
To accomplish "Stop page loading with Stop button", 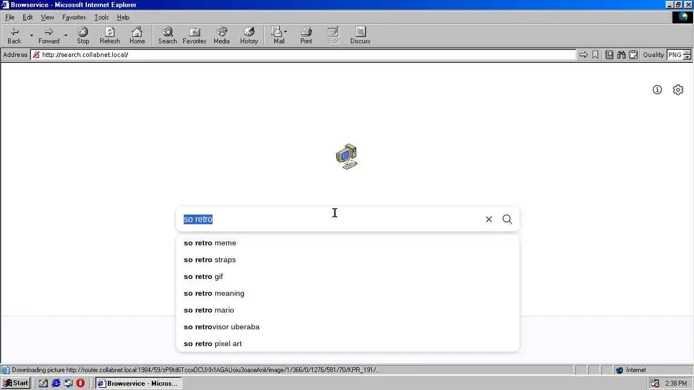I will [x=83, y=36].
